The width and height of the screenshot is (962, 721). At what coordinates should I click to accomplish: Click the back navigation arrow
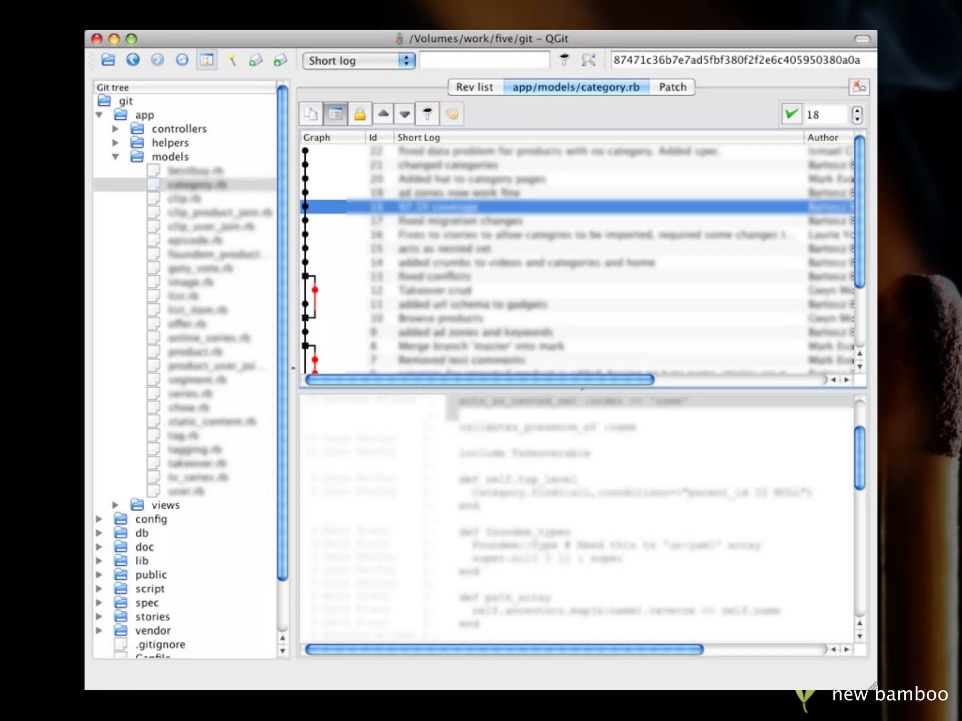coord(133,60)
